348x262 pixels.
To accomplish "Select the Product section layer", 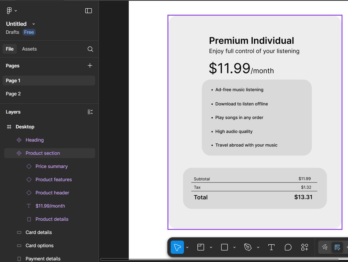I will pos(49,153).
